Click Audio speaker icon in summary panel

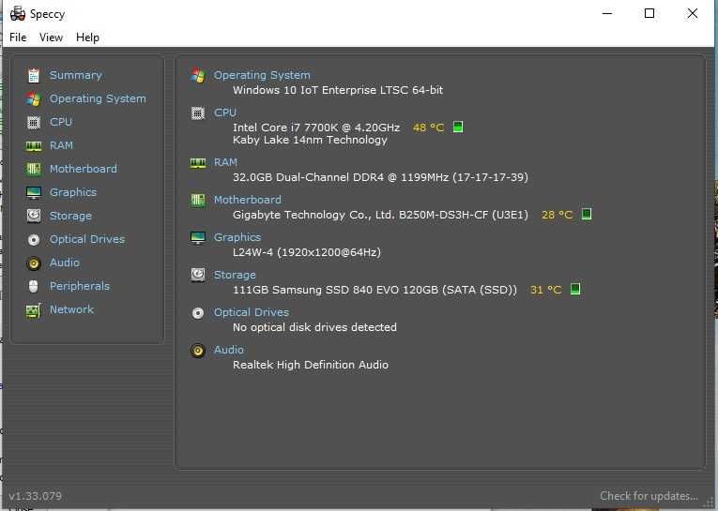tap(198, 351)
